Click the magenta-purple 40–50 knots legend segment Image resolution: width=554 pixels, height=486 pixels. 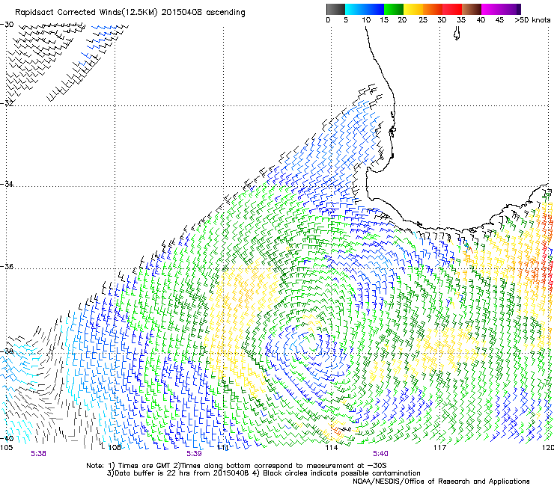point(501,9)
